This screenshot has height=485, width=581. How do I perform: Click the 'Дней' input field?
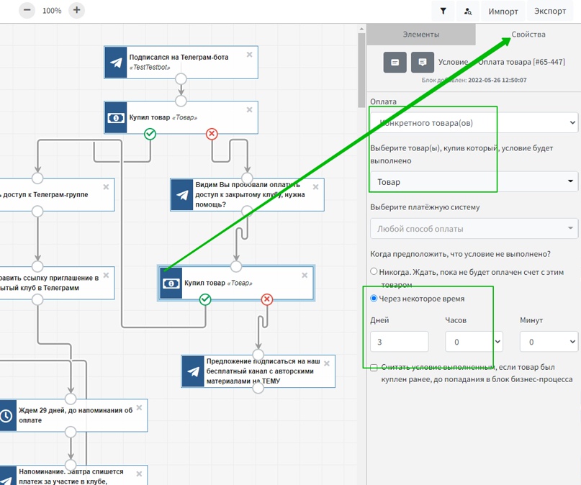pyautogui.click(x=399, y=342)
